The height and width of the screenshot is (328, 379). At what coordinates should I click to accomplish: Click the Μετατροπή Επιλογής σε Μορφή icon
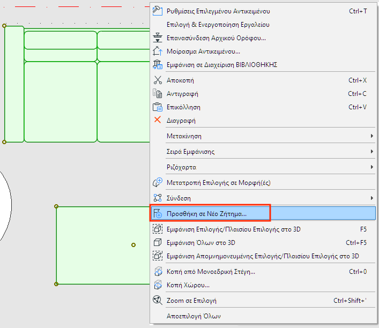point(158,182)
